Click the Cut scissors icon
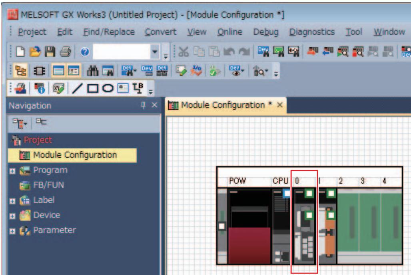This screenshot has height=275, width=411. (184, 51)
